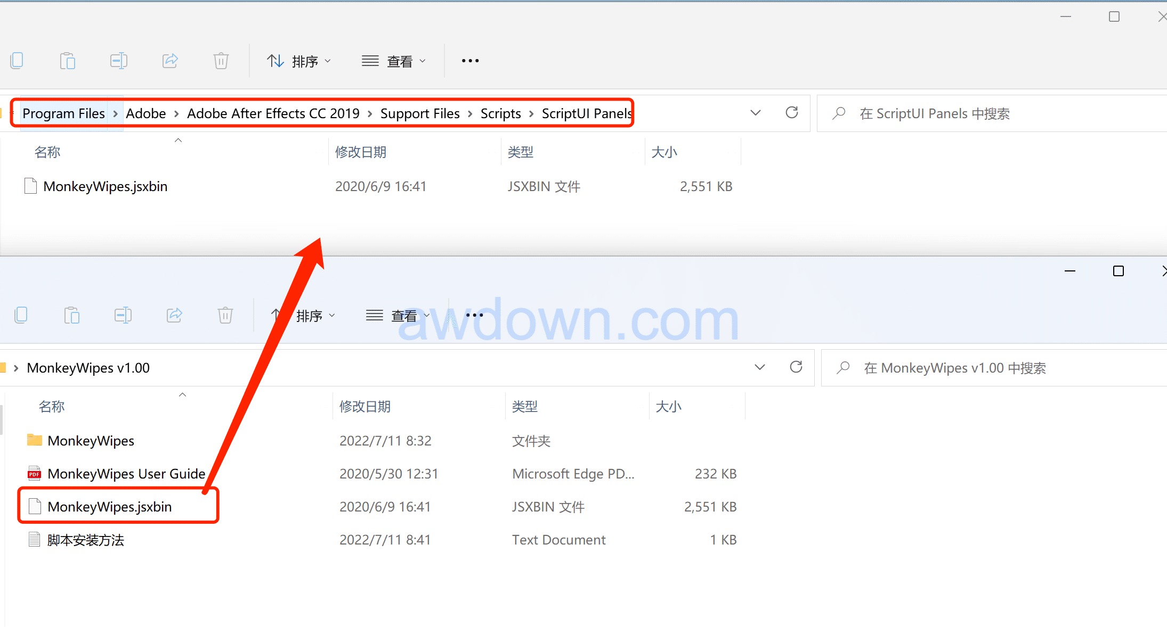
Task: Select MonkeyWipes User Guide PDF file
Action: tap(126, 474)
